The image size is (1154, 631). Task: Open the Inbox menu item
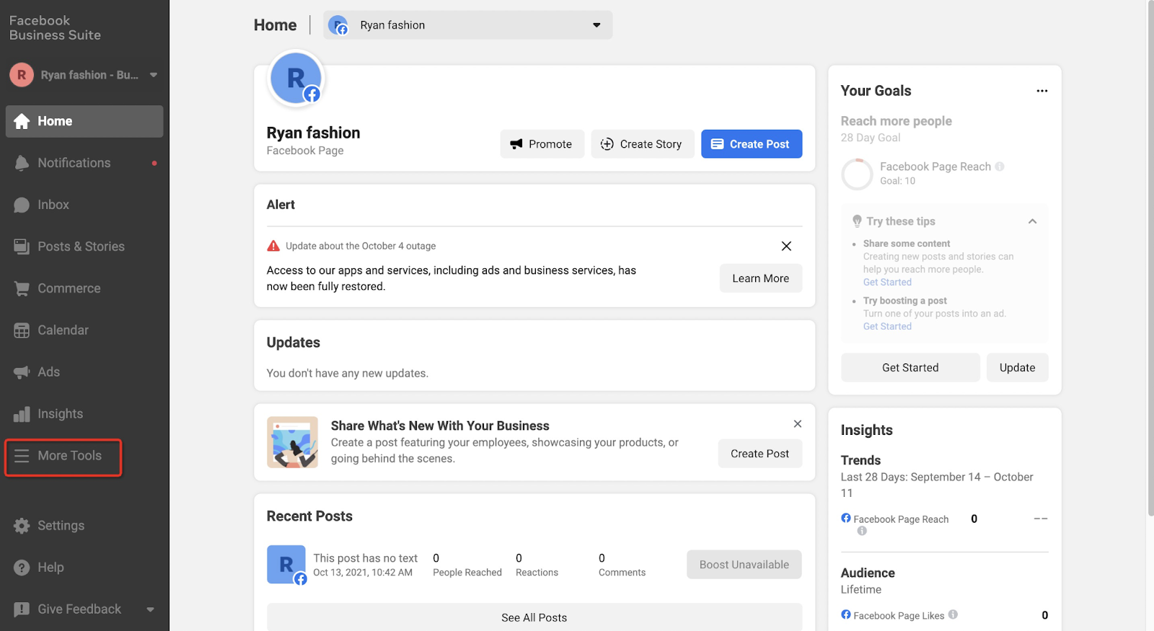84,205
